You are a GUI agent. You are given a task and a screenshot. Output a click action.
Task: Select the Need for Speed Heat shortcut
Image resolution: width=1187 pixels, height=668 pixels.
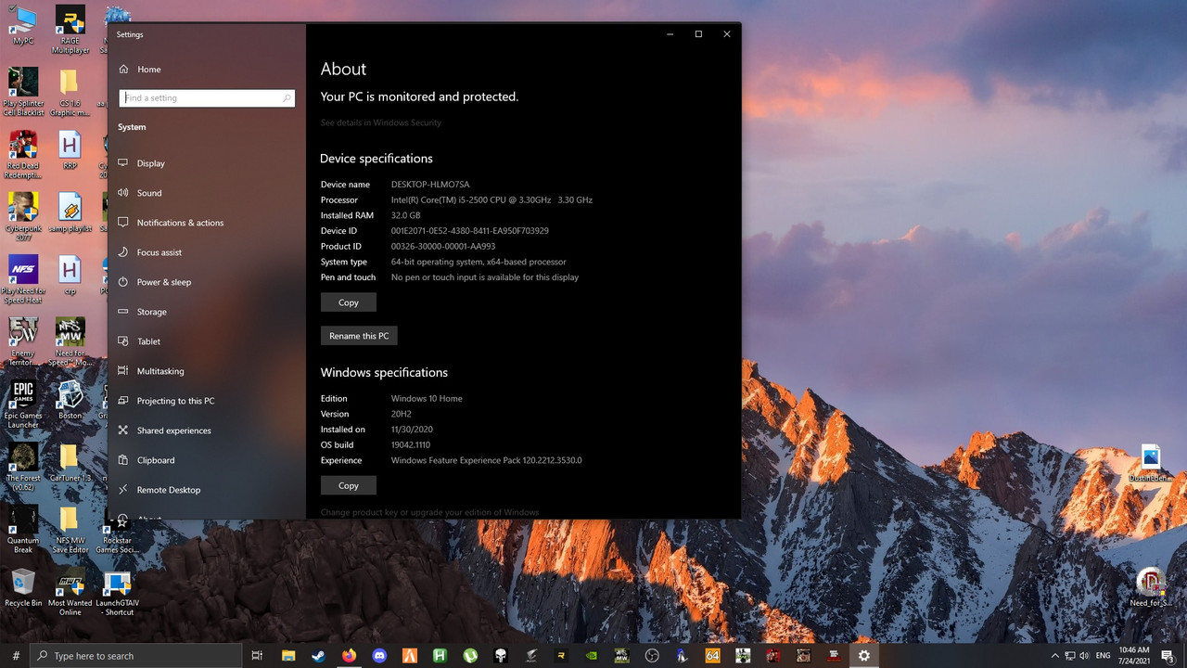[23, 279]
